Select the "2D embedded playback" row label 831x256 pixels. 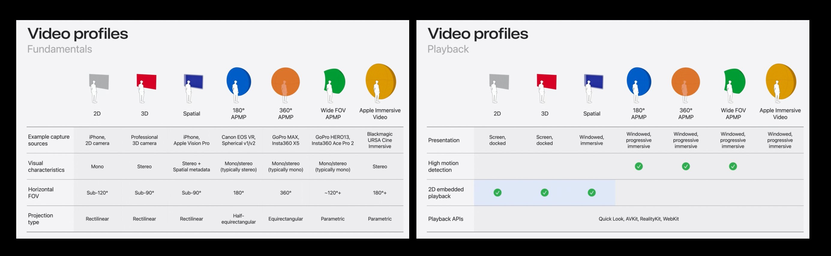[446, 192]
